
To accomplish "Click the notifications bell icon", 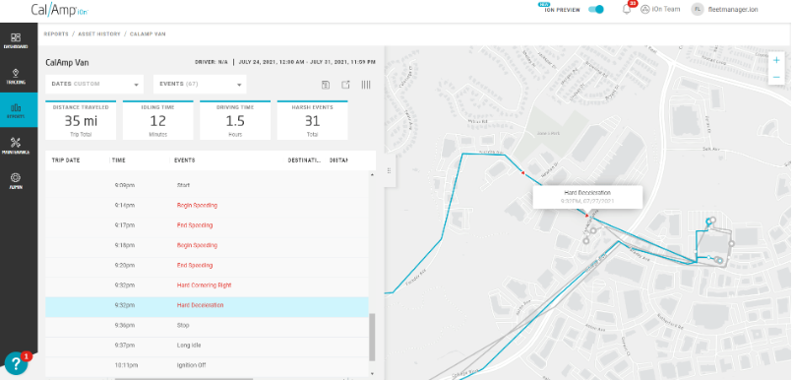I will coord(627,9).
